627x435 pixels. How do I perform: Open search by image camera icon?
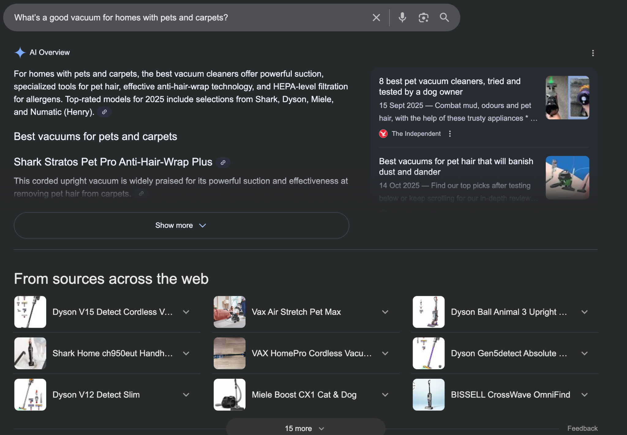tap(423, 18)
